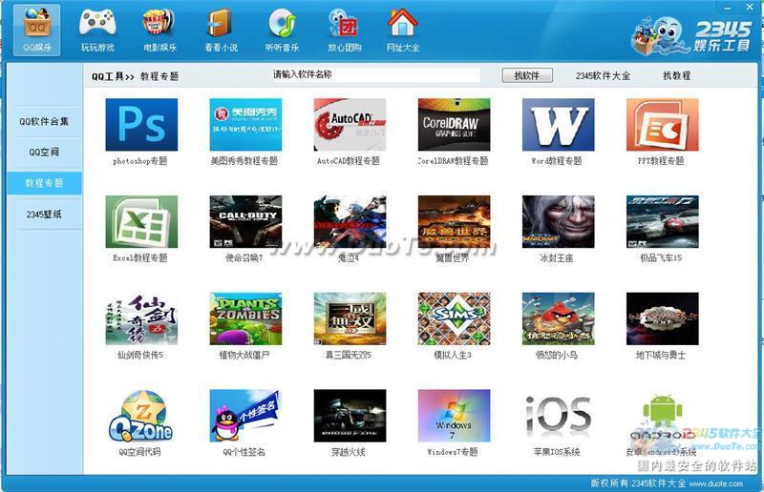Open the 电影娱乐 popcorn icon
Image resolution: width=764 pixels, height=492 pixels.
click(x=159, y=23)
